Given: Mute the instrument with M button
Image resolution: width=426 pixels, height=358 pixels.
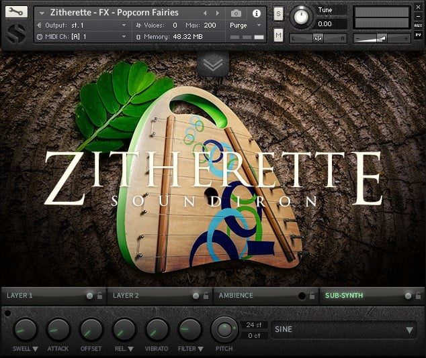Looking at the screenshot, I should tap(278, 35).
